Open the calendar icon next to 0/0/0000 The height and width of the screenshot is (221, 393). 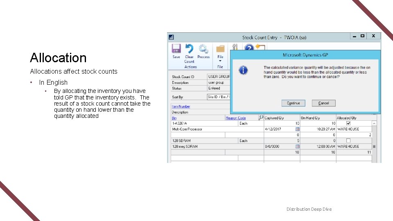pyautogui.click(x=297, y=147)
